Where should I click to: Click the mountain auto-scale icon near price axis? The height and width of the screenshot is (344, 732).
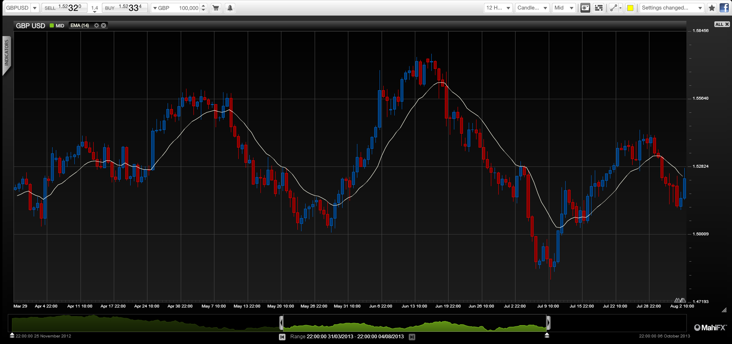pyautogui.click(x=680, y=300)
